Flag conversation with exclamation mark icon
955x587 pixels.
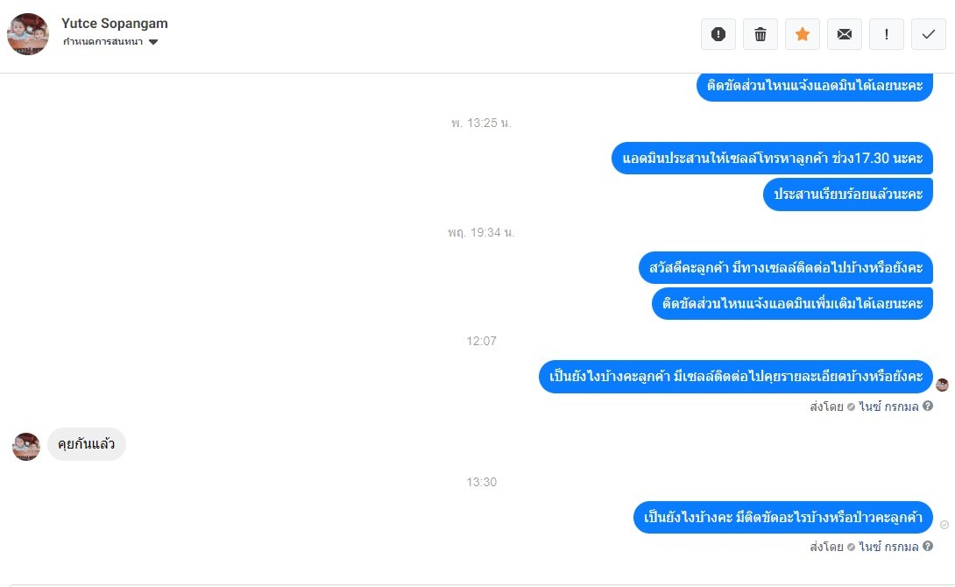[886, 34]
